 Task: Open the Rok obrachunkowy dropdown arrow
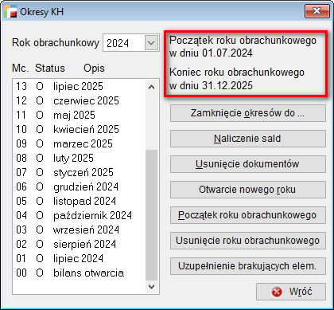point(151,43)
